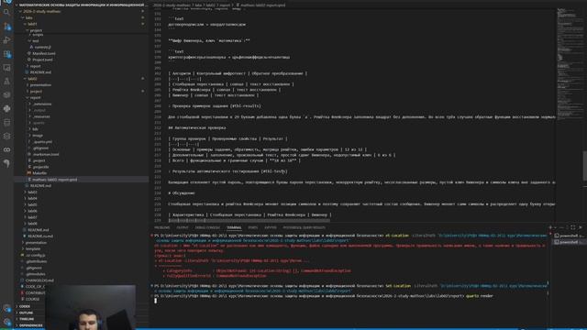The height and width of the screenshot is (330, 587).
Task: Expand the _extensions folder
Action: point(41,104)
